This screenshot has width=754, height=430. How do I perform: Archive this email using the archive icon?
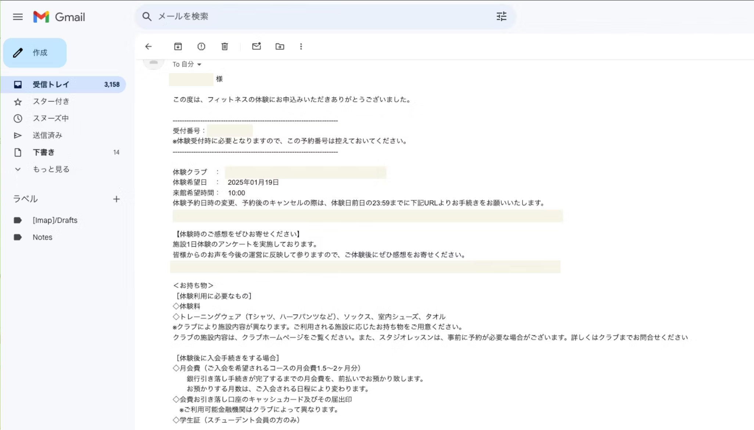pyautogui.click(x=178, y=46)
